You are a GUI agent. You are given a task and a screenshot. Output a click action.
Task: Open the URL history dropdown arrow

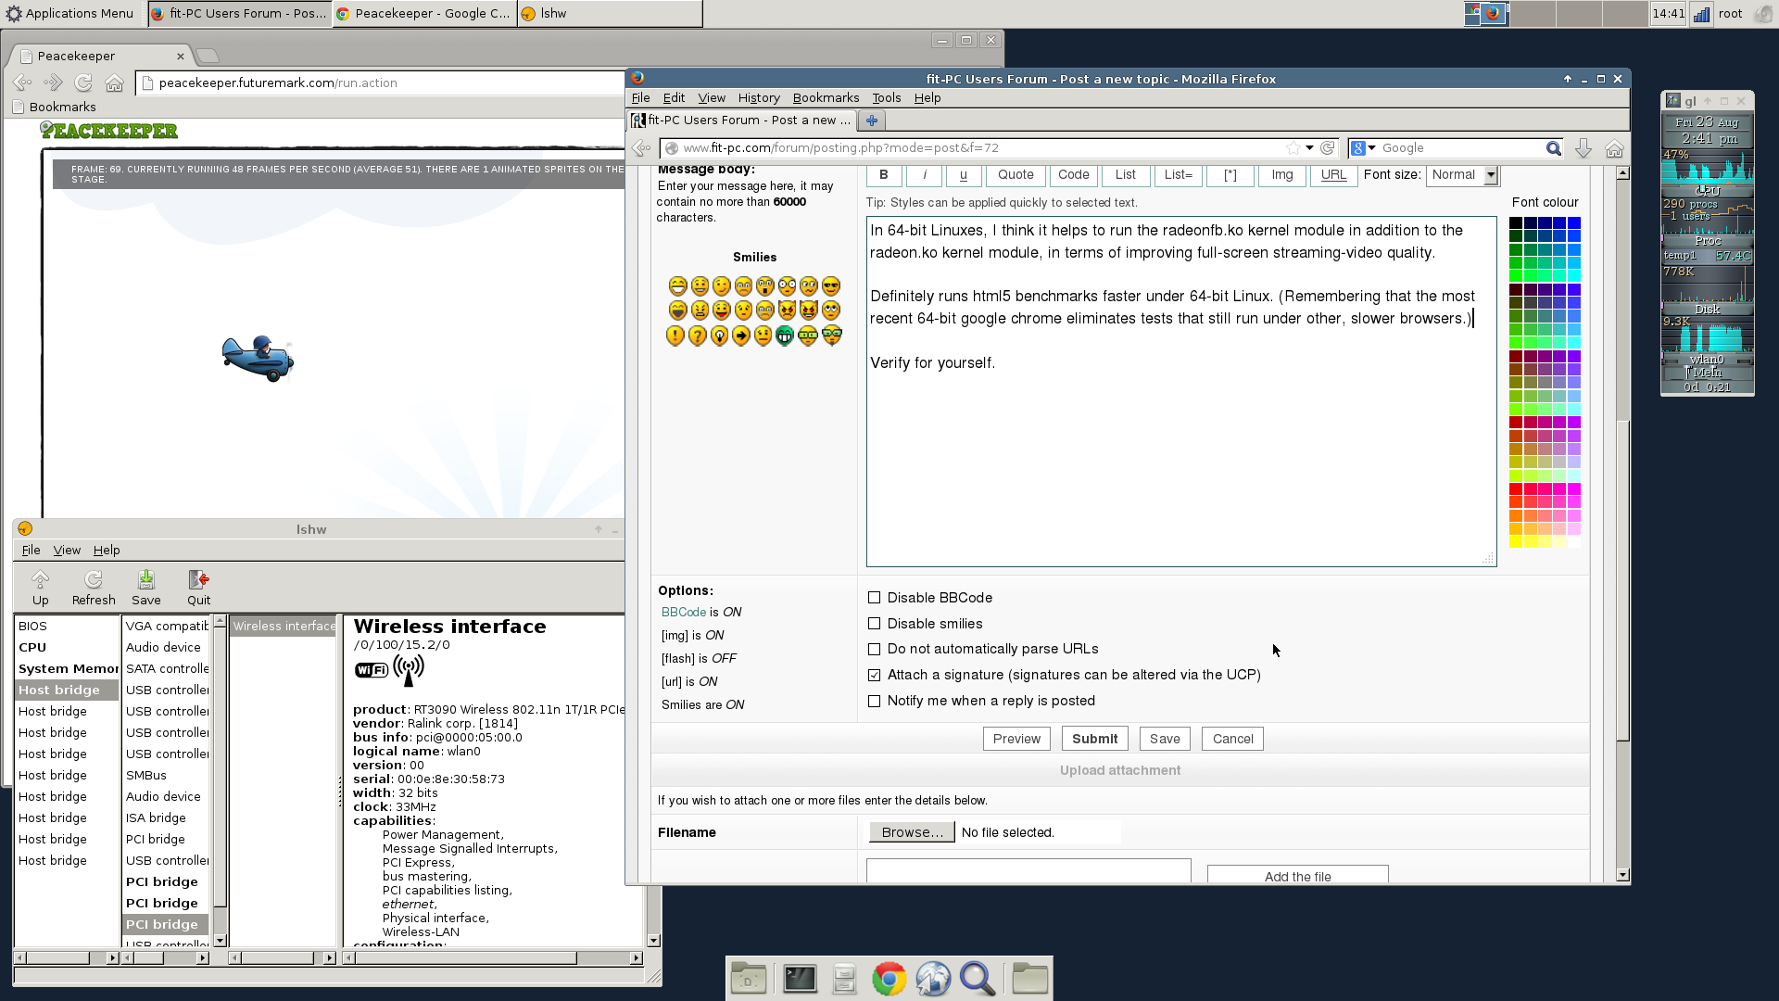pos(1309,148)
